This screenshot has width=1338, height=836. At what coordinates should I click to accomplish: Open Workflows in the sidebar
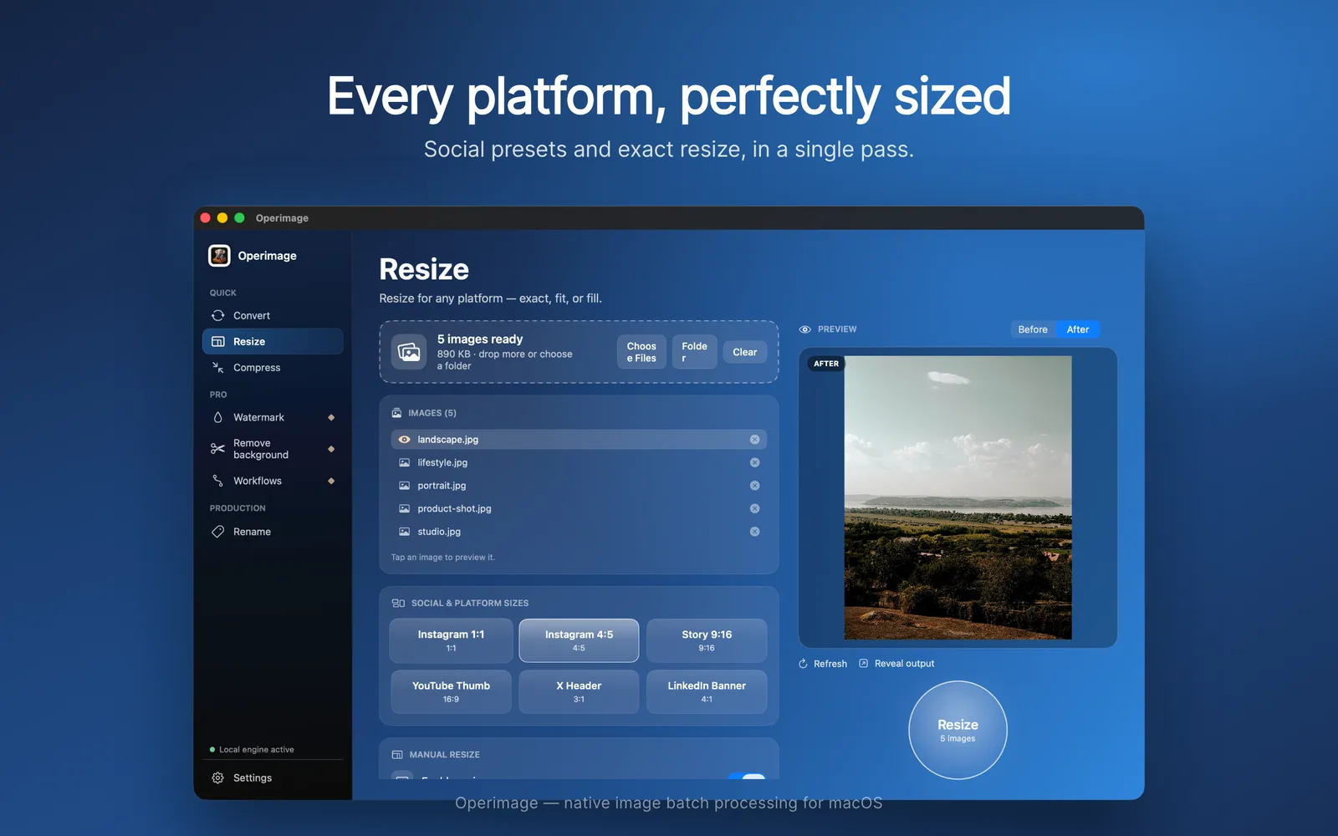[273, 481]
